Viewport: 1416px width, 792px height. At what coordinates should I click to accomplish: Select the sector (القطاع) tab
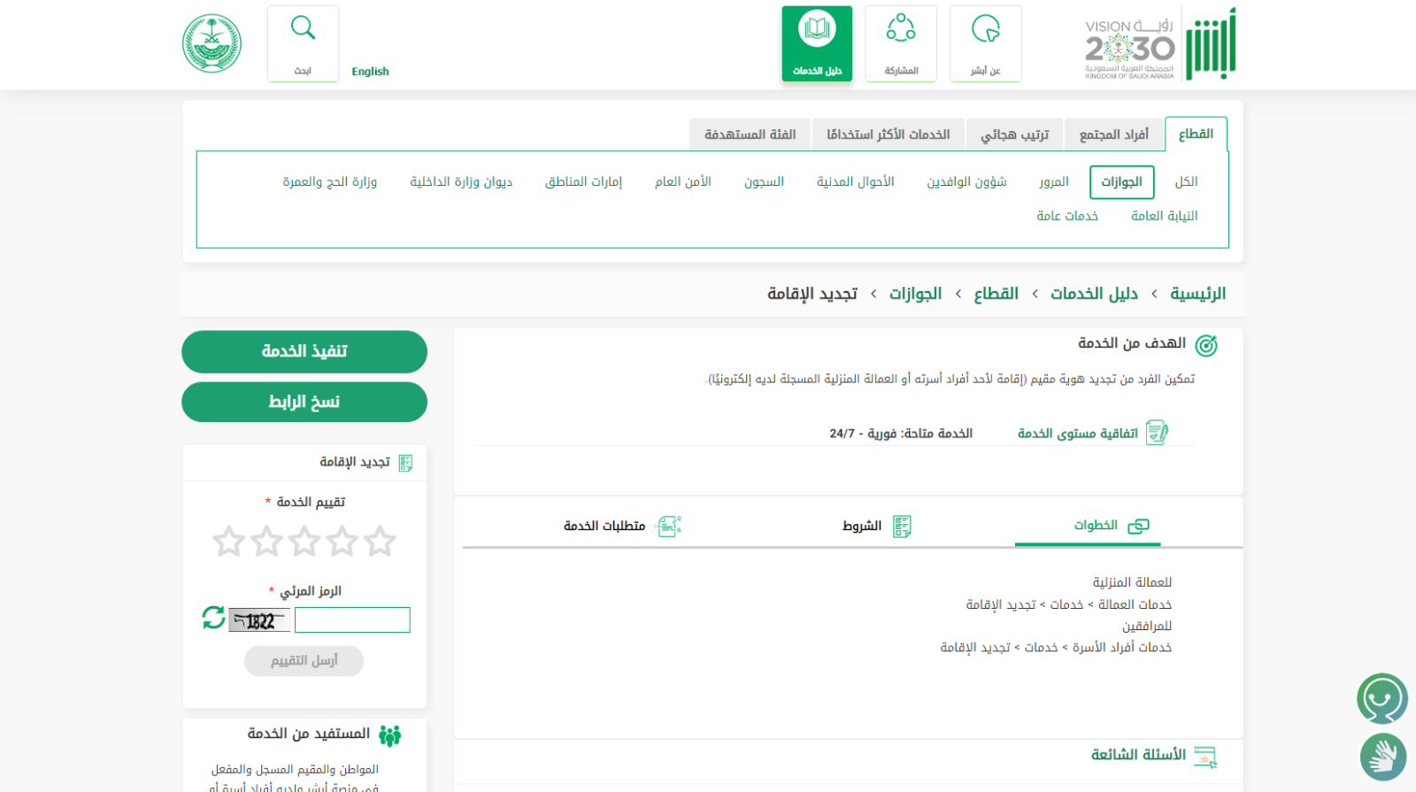[x=1196, y=134]
